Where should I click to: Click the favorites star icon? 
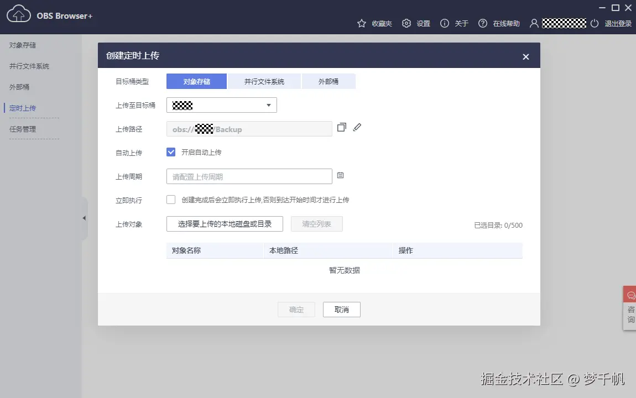point(361,24)
